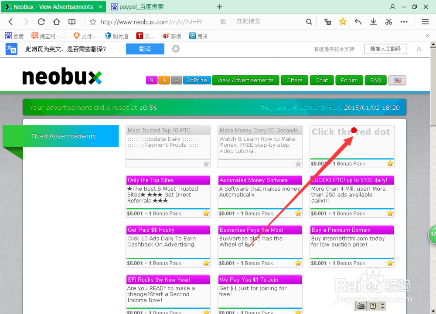Click the View Advertisements button
Screen dimensions: 436x314
click(245, 80)
